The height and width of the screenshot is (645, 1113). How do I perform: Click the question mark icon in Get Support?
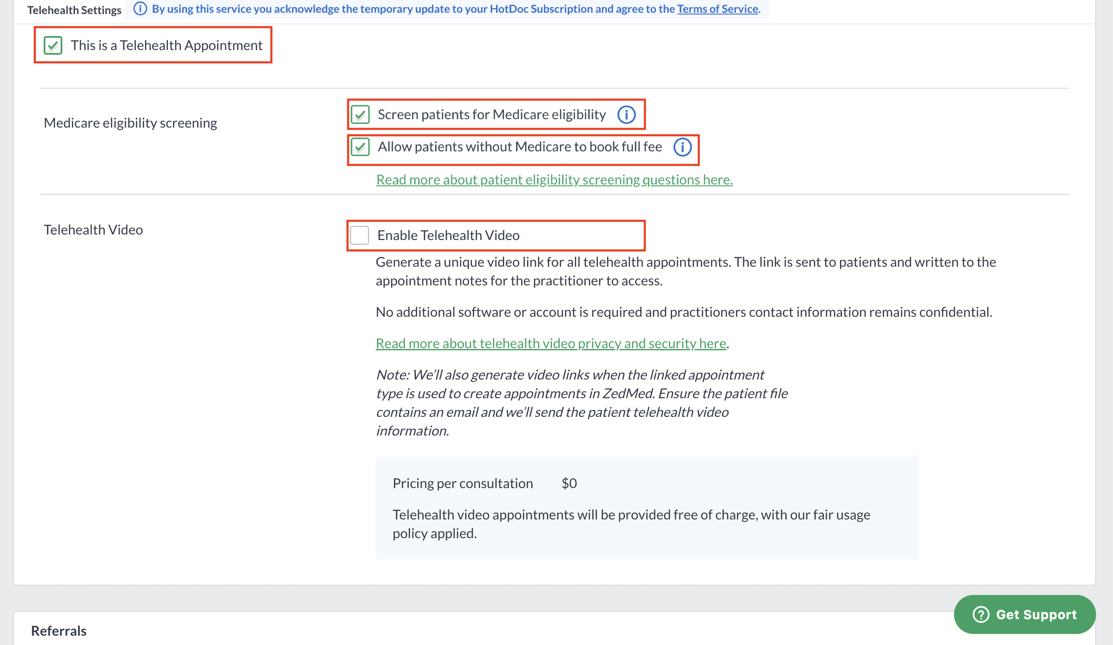[980, 614]
